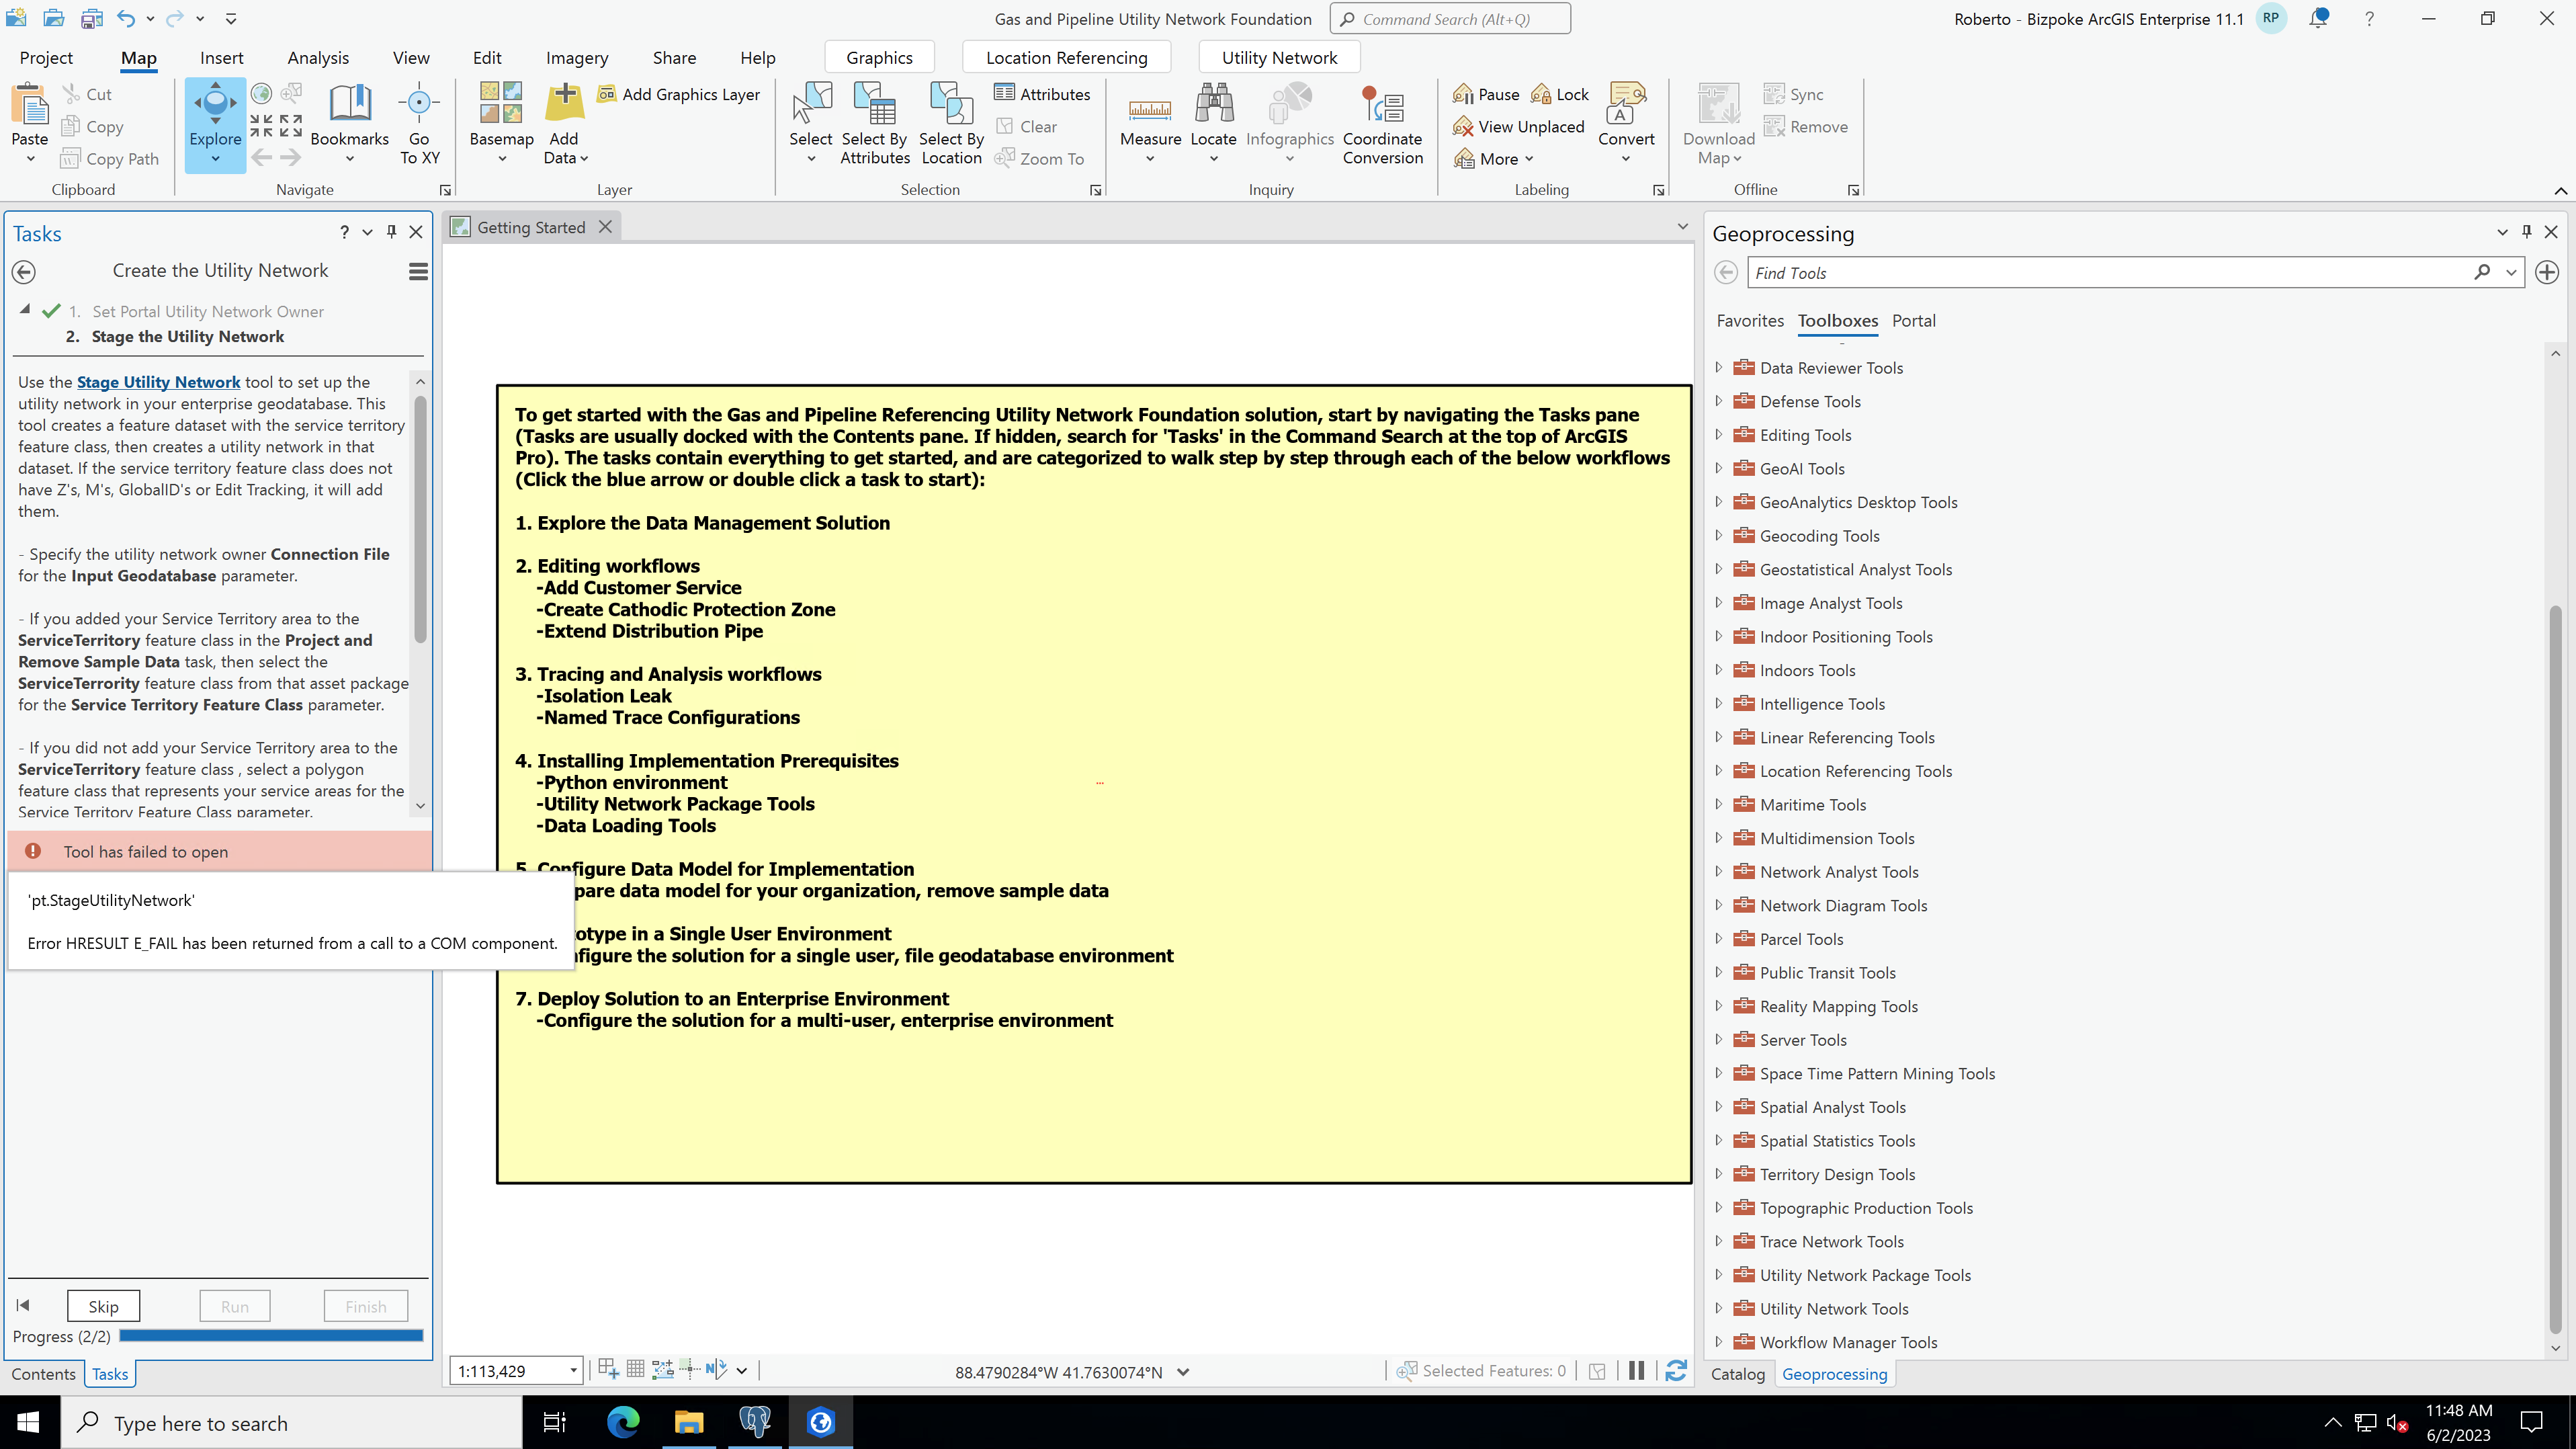Open the coordinate display units dropdown
Image resolution: width=2576 pixels, height=1449 pixels.
(x=1183, y=1372)
